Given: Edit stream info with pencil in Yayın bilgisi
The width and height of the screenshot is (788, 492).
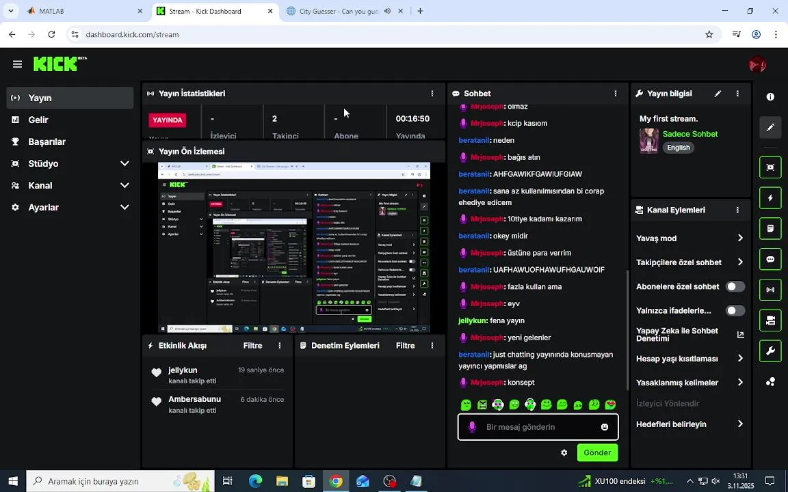Looking at the screenshot, I should [x=718, y=94].
